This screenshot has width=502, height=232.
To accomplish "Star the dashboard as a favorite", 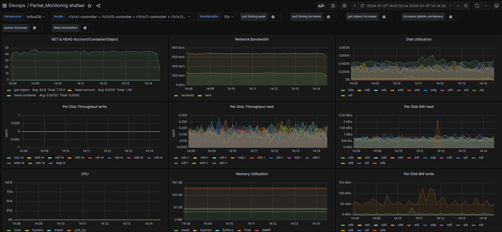I will click(x=90, y=6).
